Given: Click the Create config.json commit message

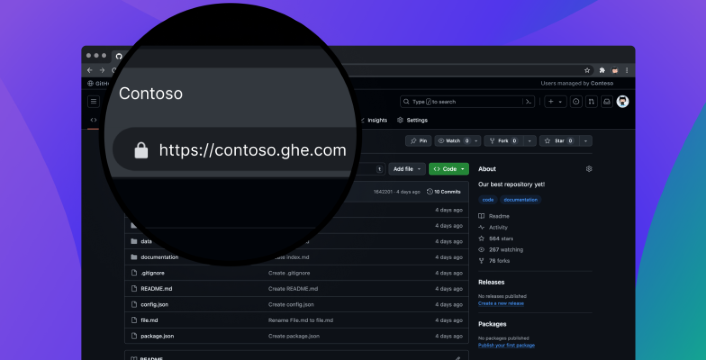Looking at the screenshot, I should [291, 304].
